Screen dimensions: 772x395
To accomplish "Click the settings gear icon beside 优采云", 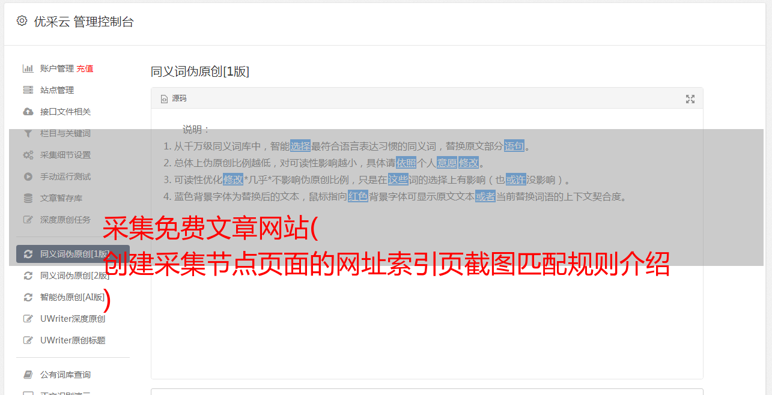I will pyautogui.click(x=22, y=21).
